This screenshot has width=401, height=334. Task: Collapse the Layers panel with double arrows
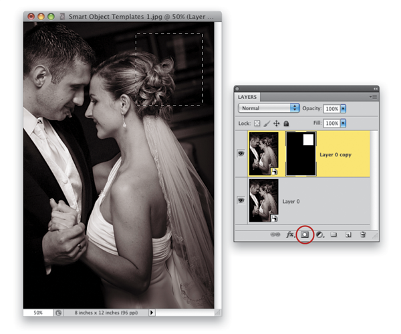point(375,89)
